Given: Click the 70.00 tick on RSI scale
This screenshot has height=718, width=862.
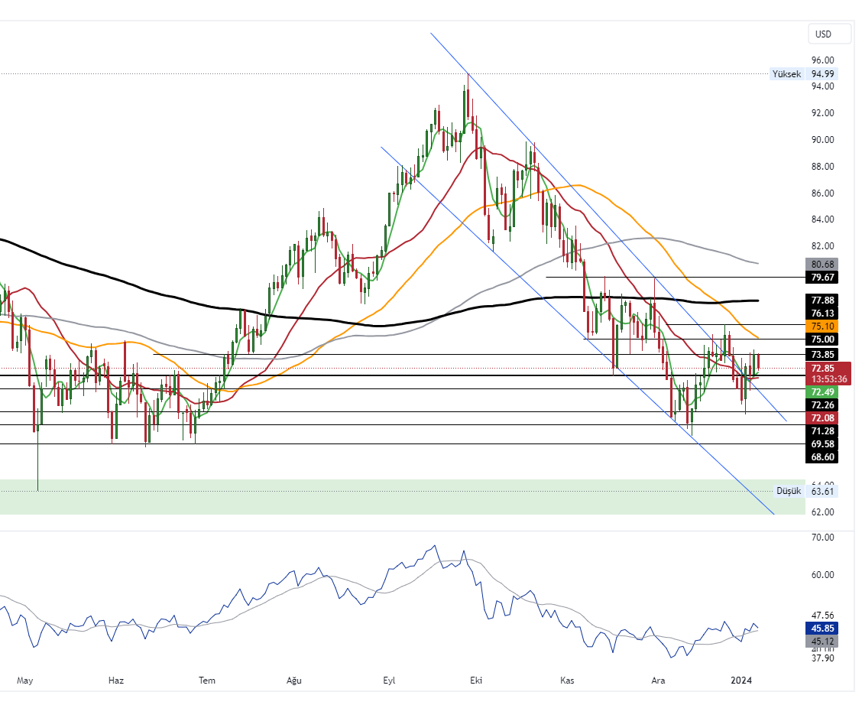Looking at the screenshot, I should point(822,538).
